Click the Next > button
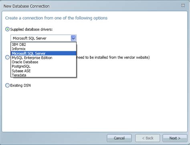The width and height of the screenshot is (190, 145). (x=175, y=138)
